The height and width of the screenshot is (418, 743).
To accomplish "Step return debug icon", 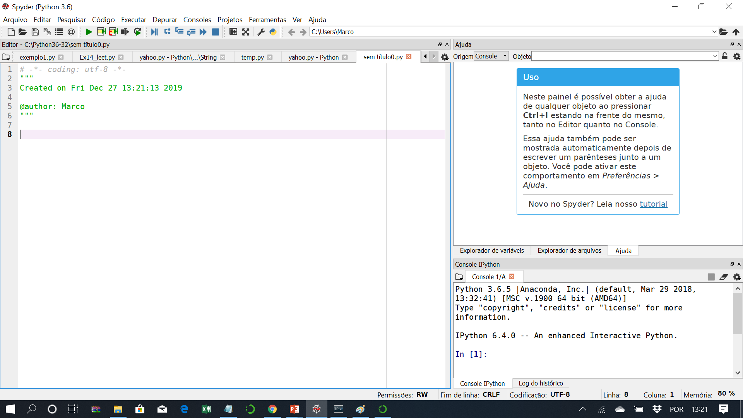I will click(x=191, y=32).
